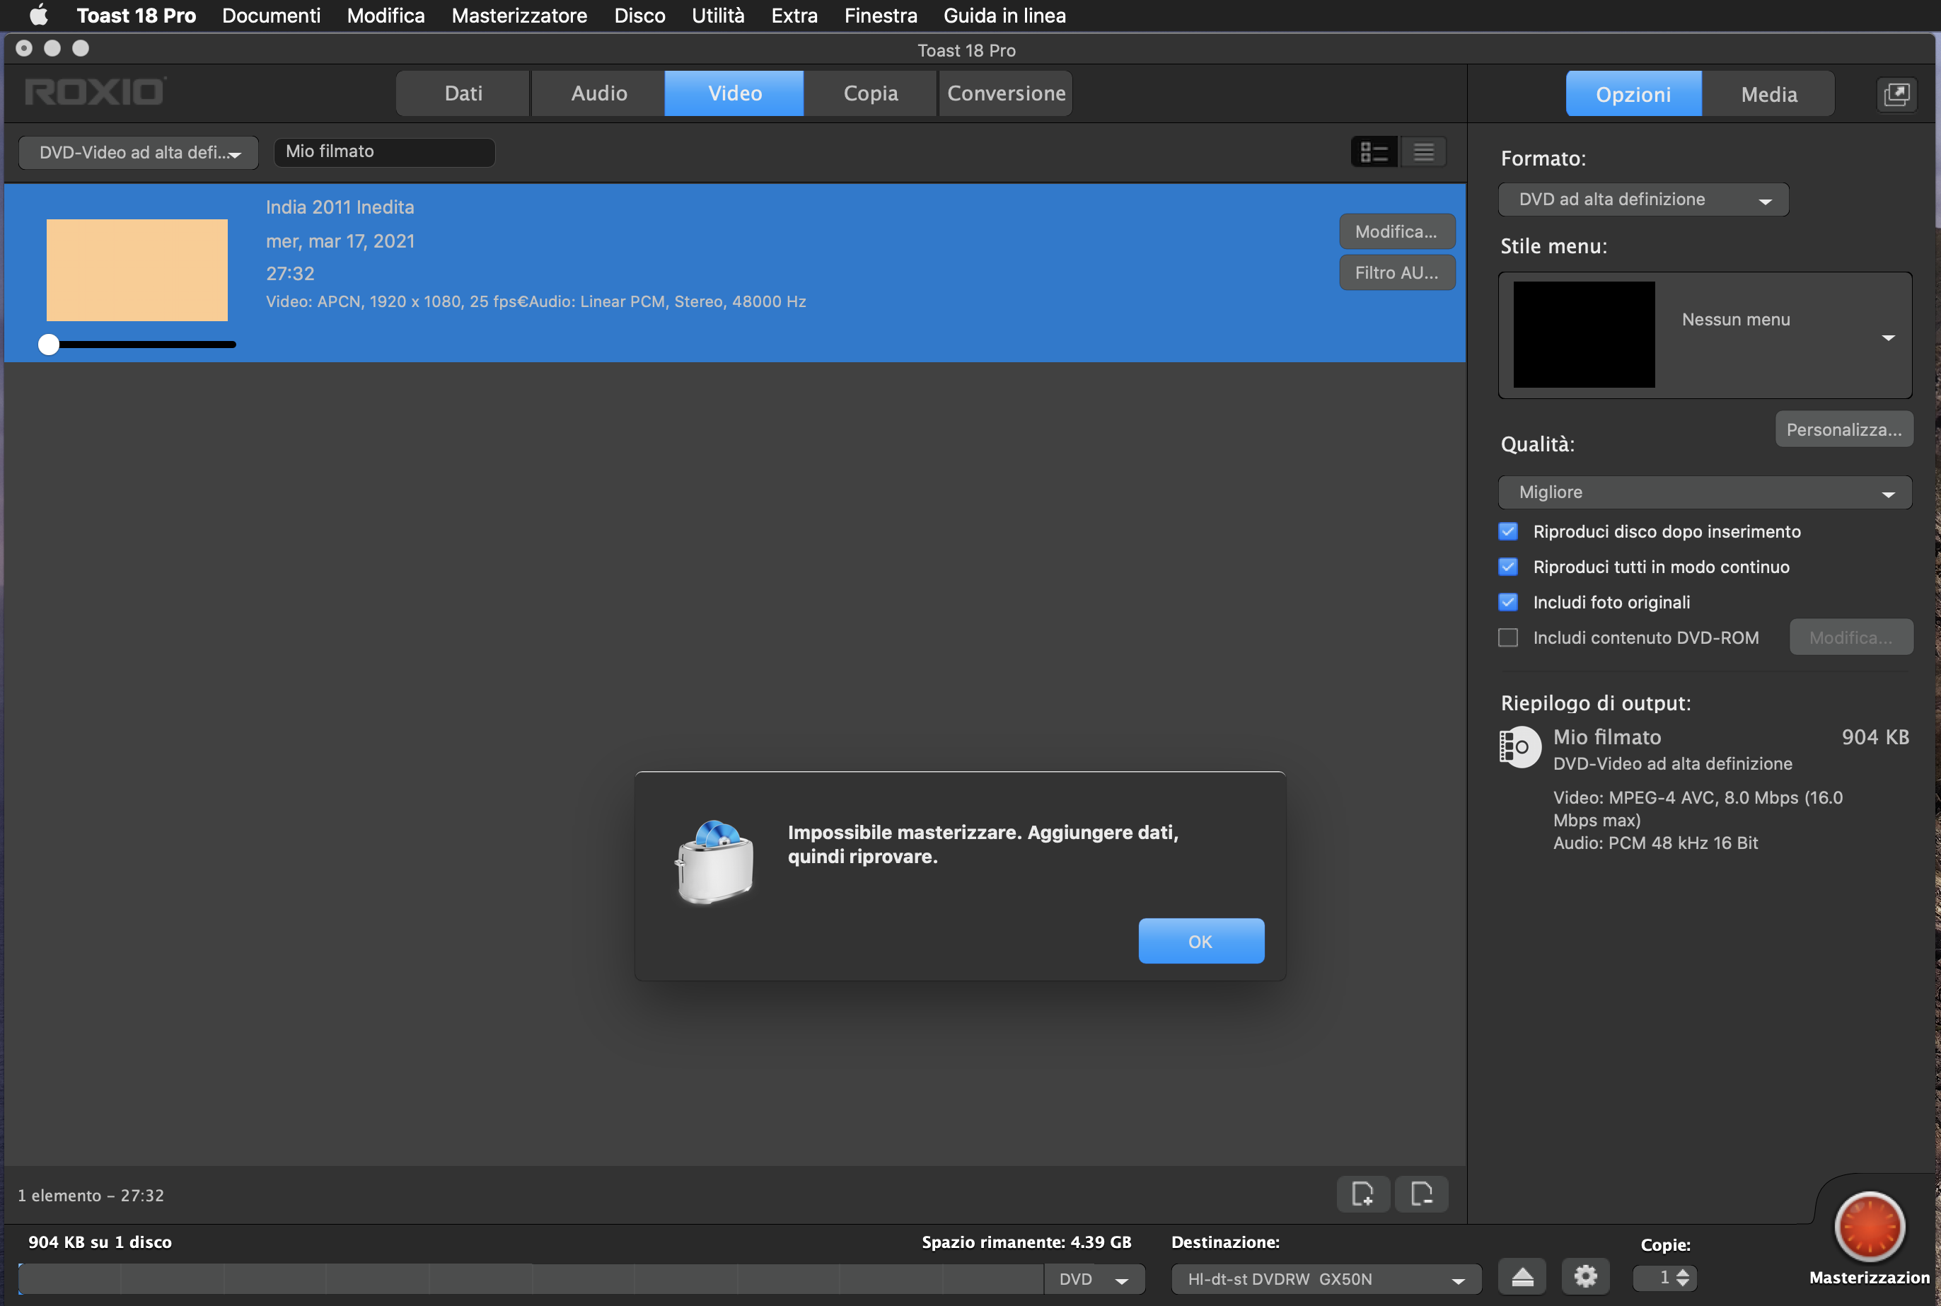Click the disc space usage bar
The height and width of the screenshot is (1306, 1941).
[531, 1278]
